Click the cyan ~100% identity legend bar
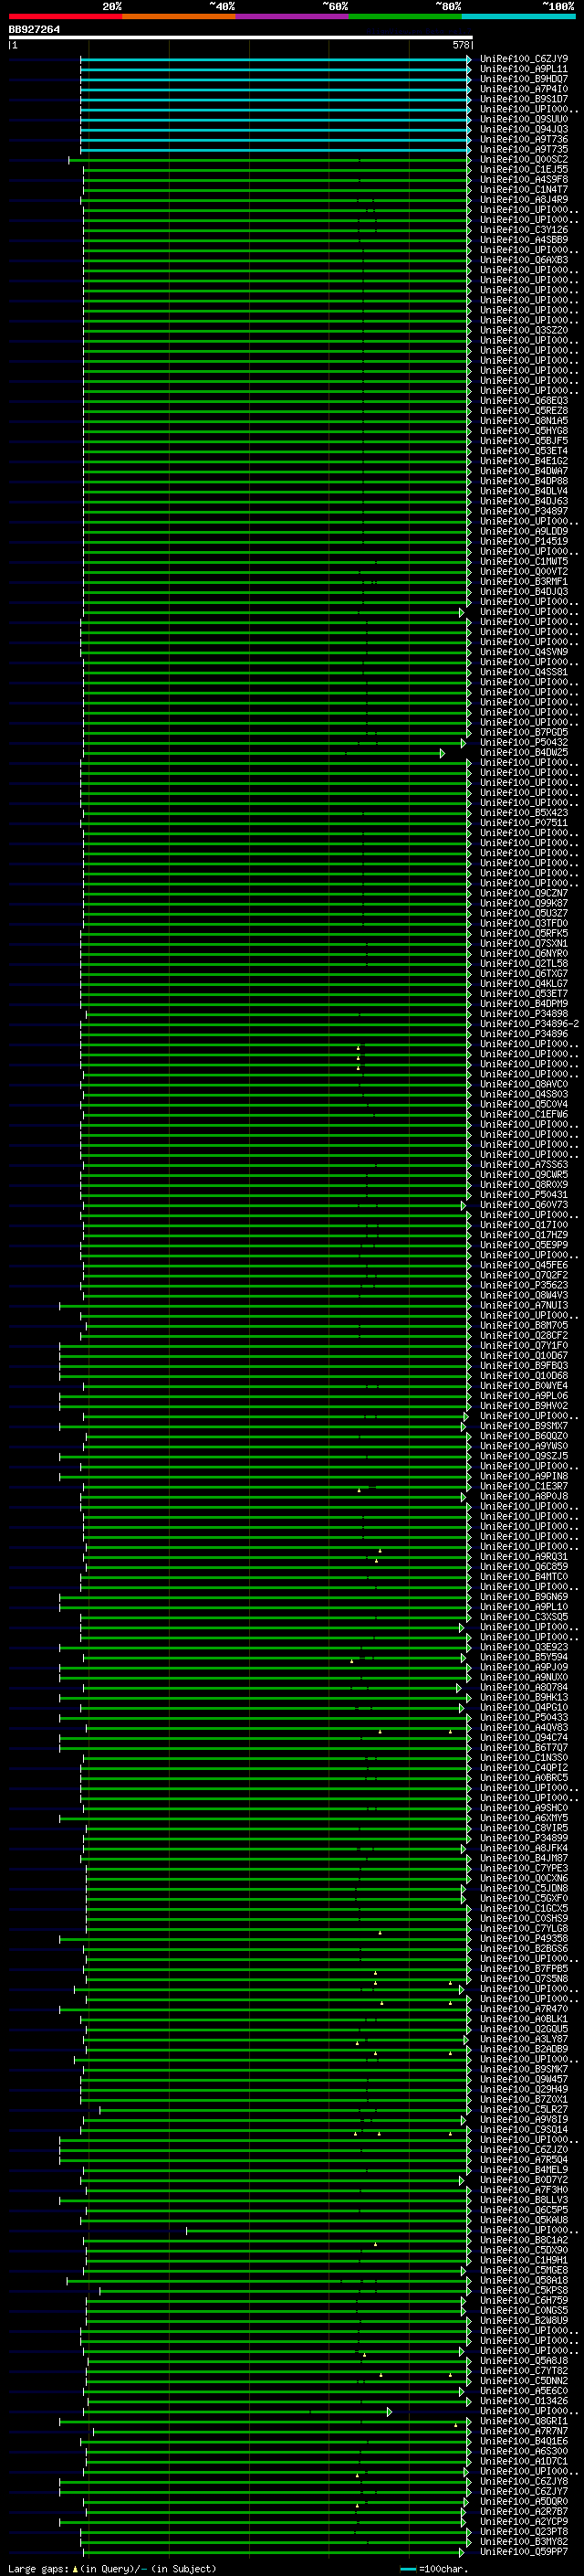The width and height of the screenshot is (584, 2576). 519,16
